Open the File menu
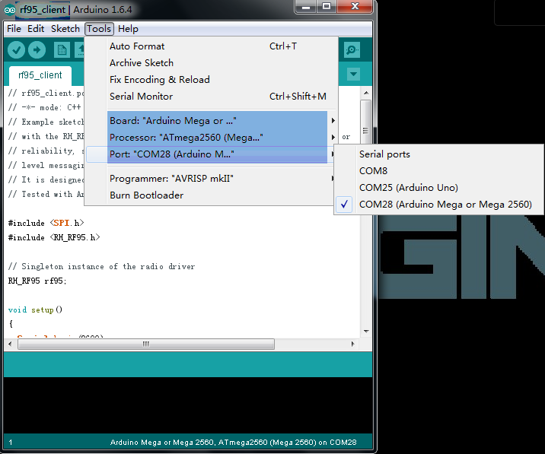545x454 pixels. coord(14,29)
